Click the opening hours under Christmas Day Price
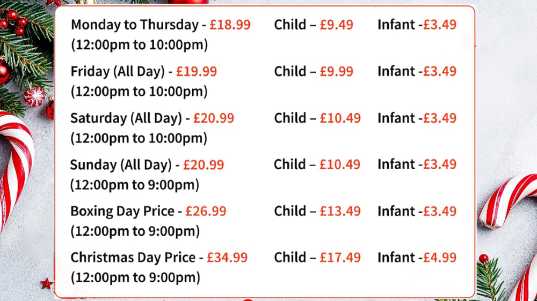The height and width of the screenshot is (301, 537). [x=135, y=278]
